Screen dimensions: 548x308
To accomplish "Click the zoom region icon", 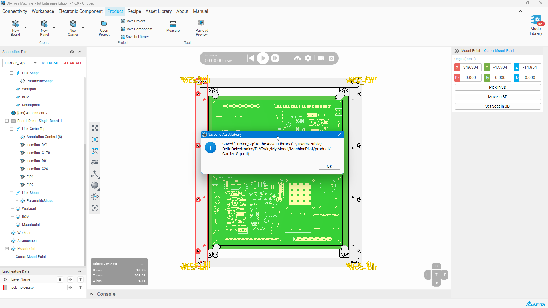I will [x=95, y=151].
